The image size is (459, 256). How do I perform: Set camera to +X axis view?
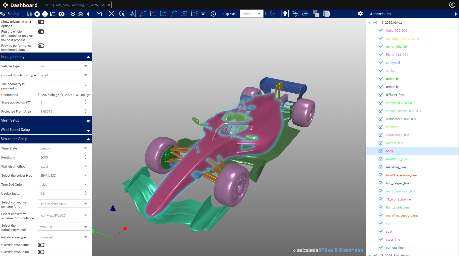[143, 14]
